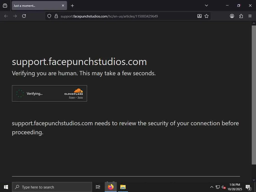Click the Cloudflare logo in the widget
The width and height of the screenshot is (256, 192).
point(74,92)
